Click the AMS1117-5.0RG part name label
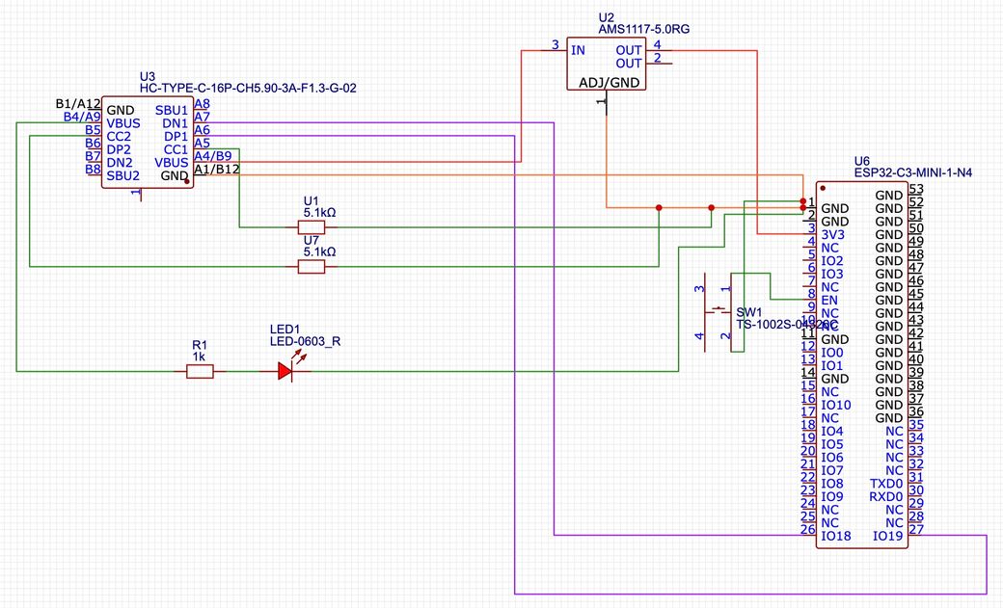 644,30
